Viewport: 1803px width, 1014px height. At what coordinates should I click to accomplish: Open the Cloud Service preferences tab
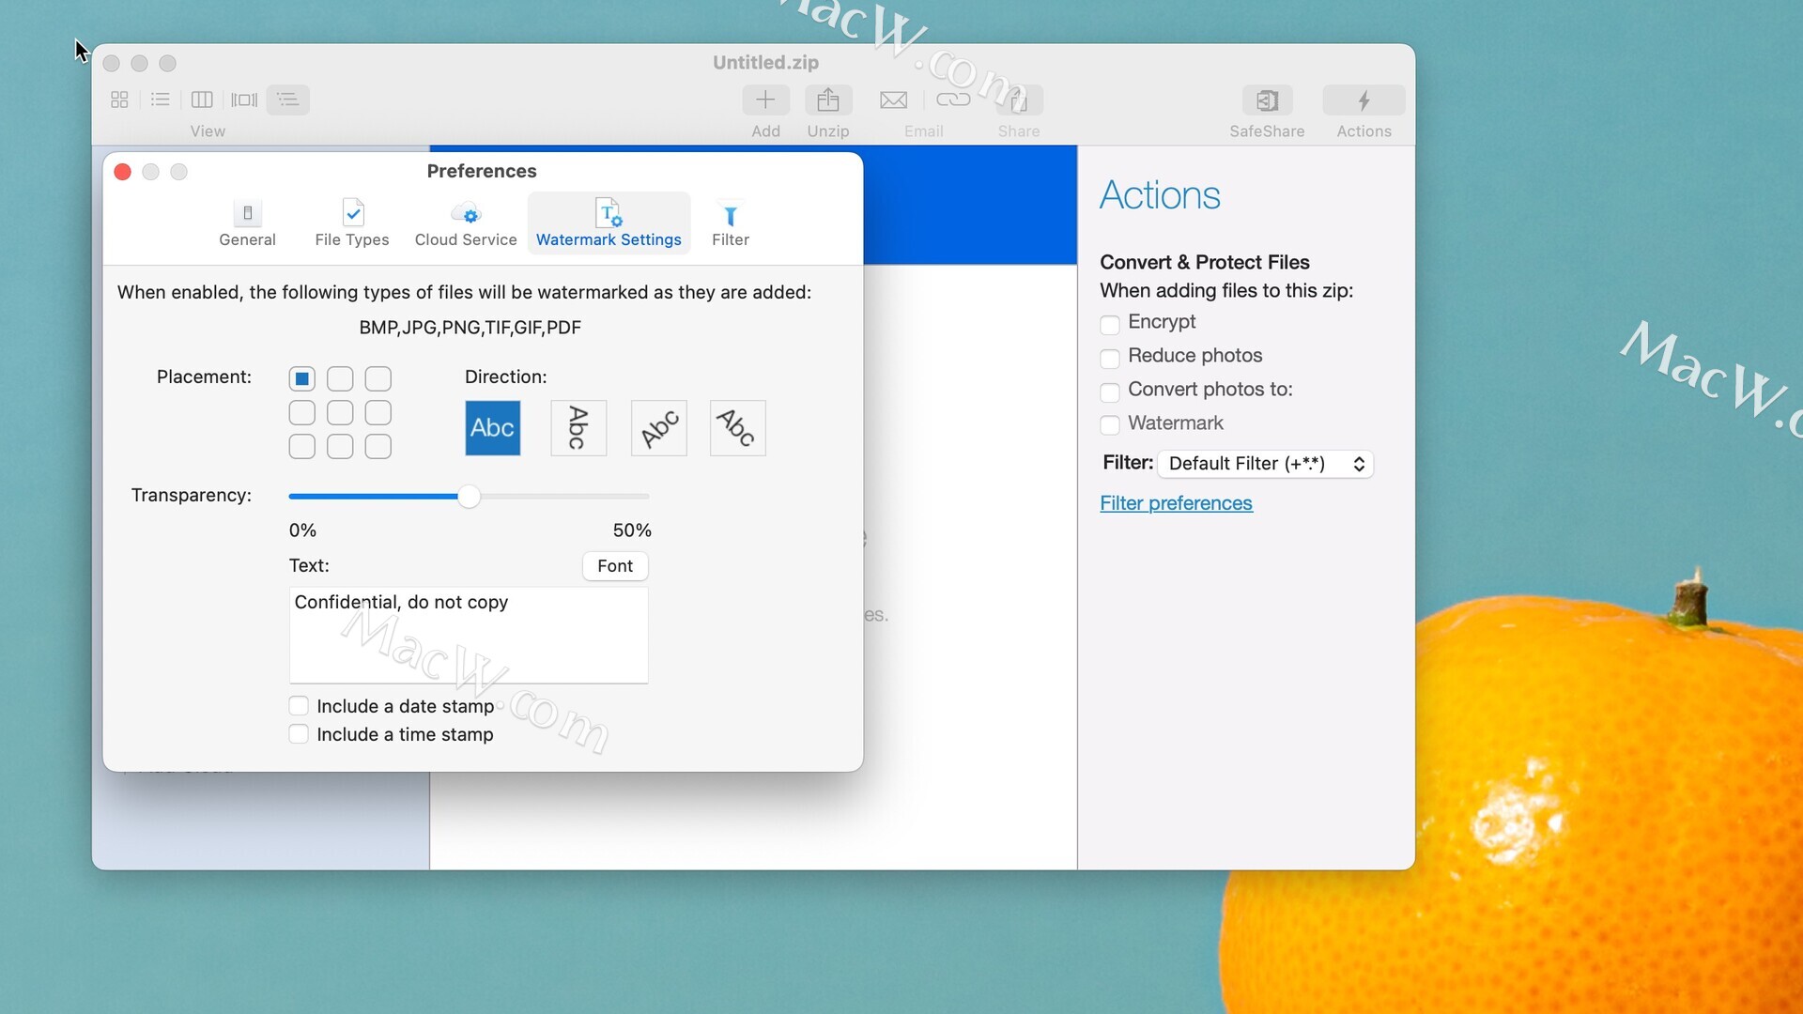point(466,223)
